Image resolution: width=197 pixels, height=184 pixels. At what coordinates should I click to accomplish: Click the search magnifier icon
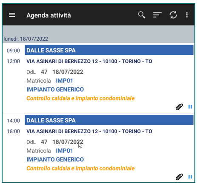[x=142, y=15]
